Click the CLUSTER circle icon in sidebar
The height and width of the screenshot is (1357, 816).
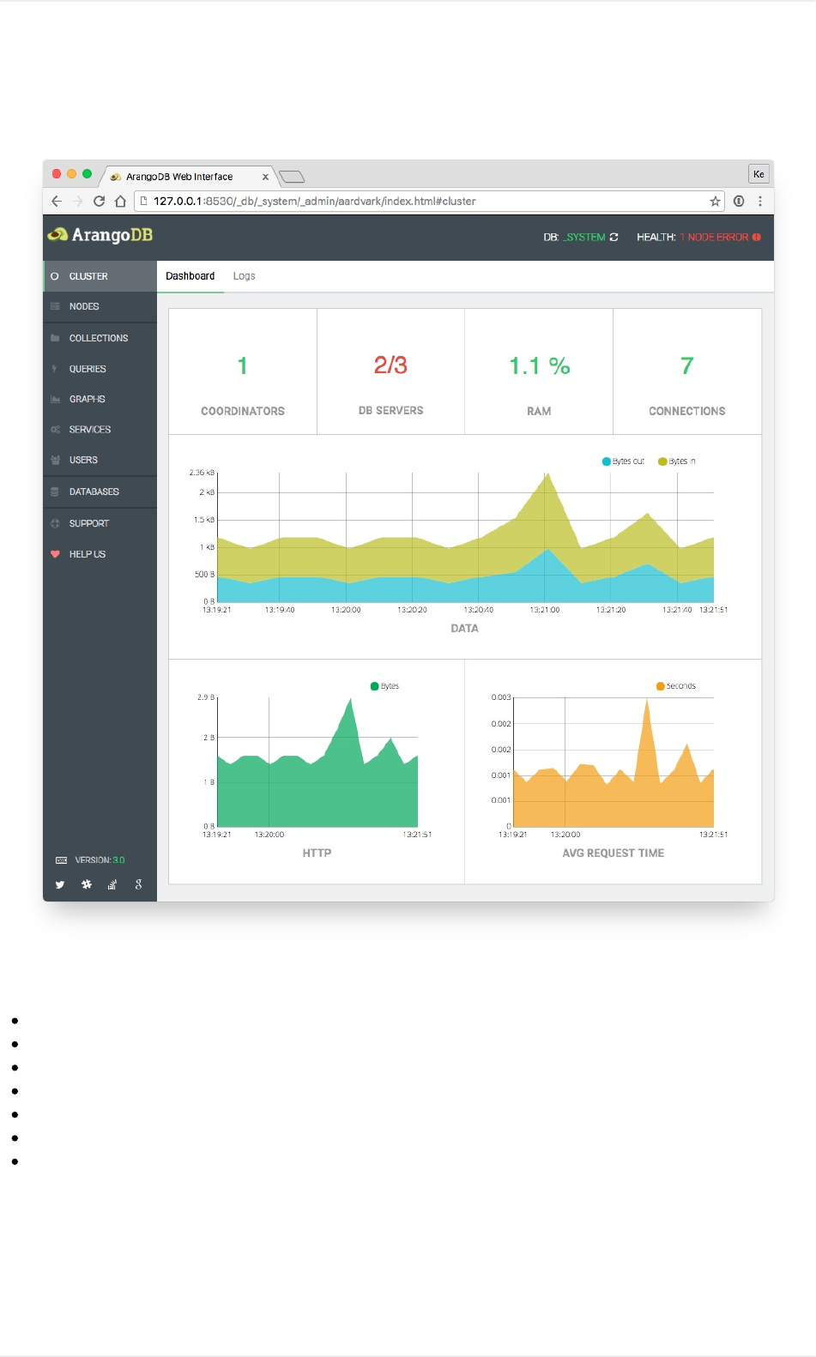pos(55,276)
